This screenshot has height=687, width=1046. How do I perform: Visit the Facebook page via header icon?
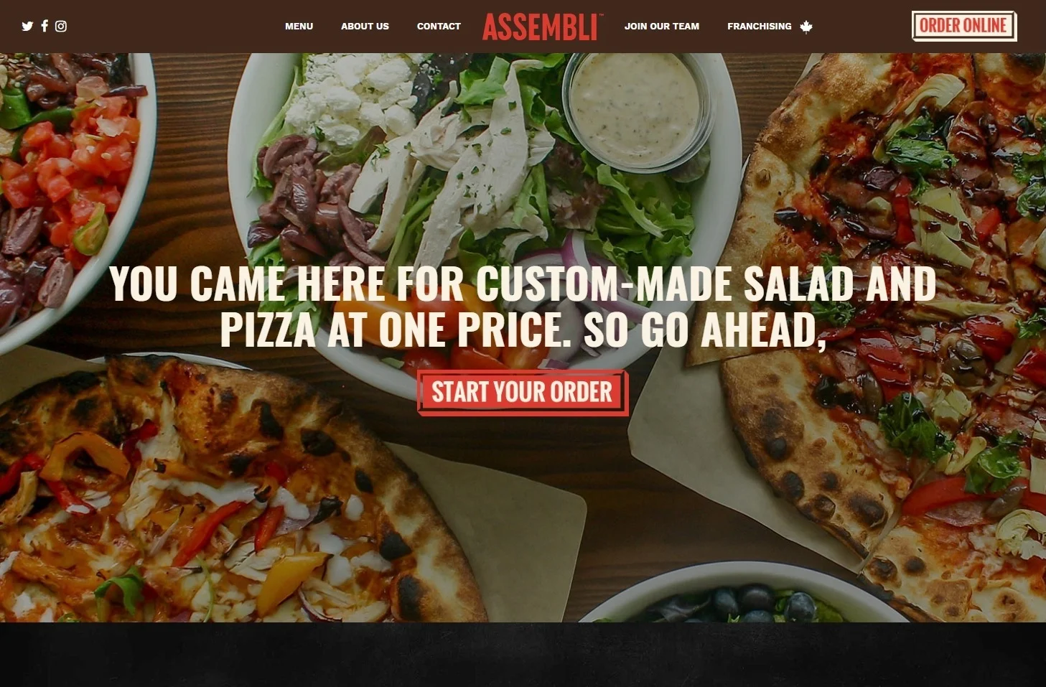coord(45,26)
